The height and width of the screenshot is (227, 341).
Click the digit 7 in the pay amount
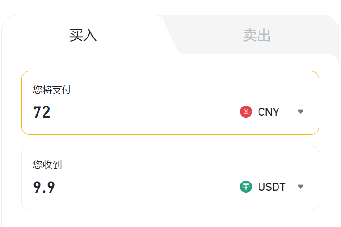click(37, 112)
